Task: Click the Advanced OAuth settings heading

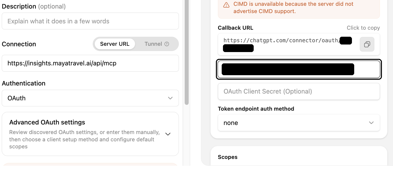Action: [47, 122]
